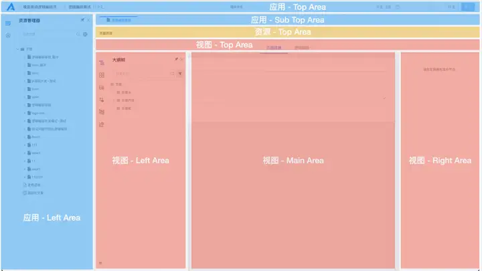Pin the 大纲树 panel
This screenshot has height=271, width=482.
[176, 60]
